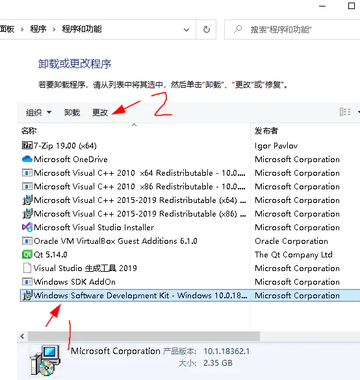The image size is (360, 380).
Task: Click The Qt Company Ltd publisher cell
Action: (294, 255)
